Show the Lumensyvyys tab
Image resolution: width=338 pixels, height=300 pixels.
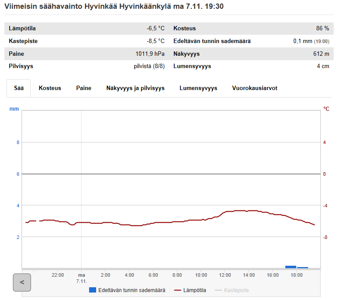click(198, 88)
